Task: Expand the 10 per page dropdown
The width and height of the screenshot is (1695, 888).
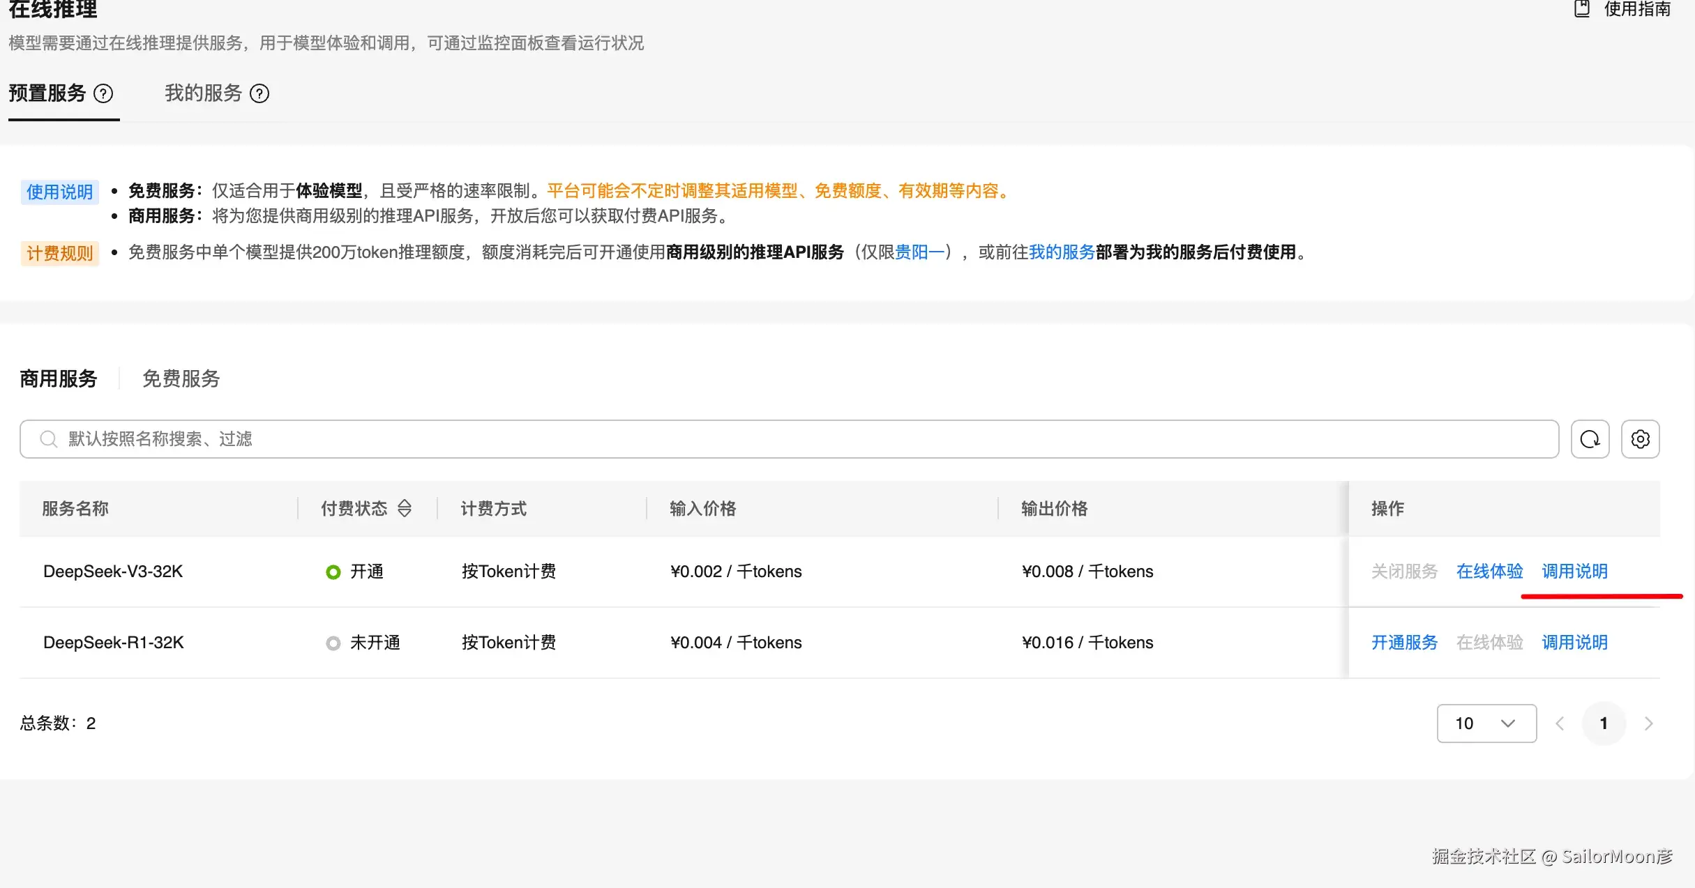Action: (x=1486, y=724)
